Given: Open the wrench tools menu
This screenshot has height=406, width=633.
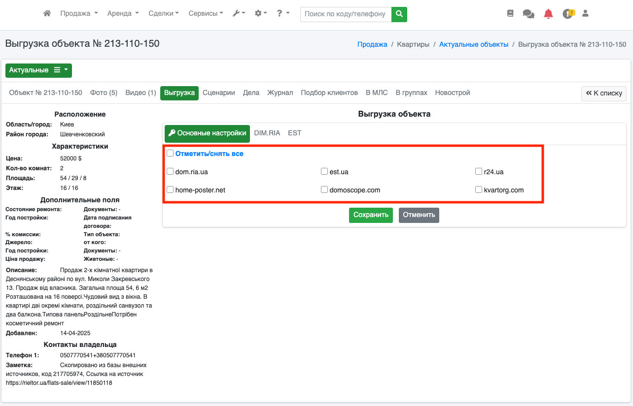Looking at the screenshot, I should (x=239, y=14).
